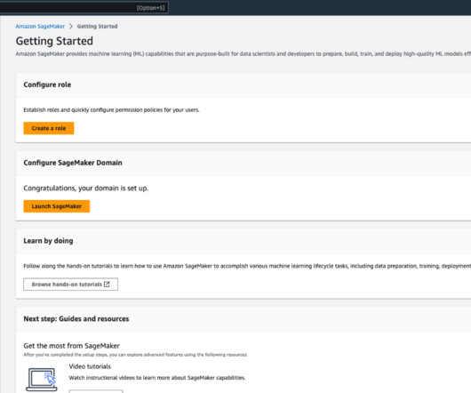The height and width of the screenshot is (393, 471).
Task: Click 'Get the most from SageMaker' subtitle
Action: tap(71, 346)
